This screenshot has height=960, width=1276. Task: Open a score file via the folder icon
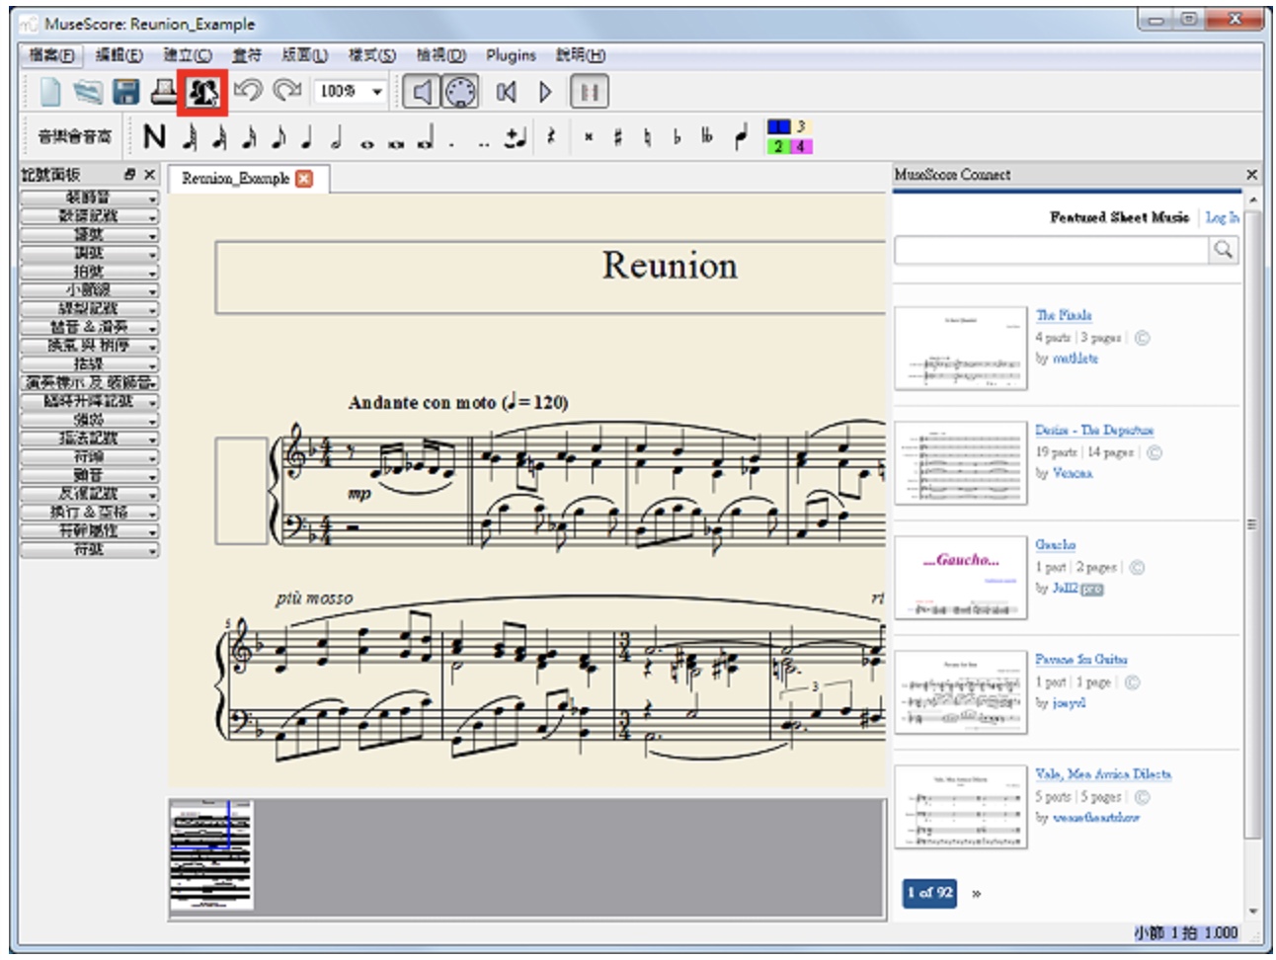pos(88,93)
